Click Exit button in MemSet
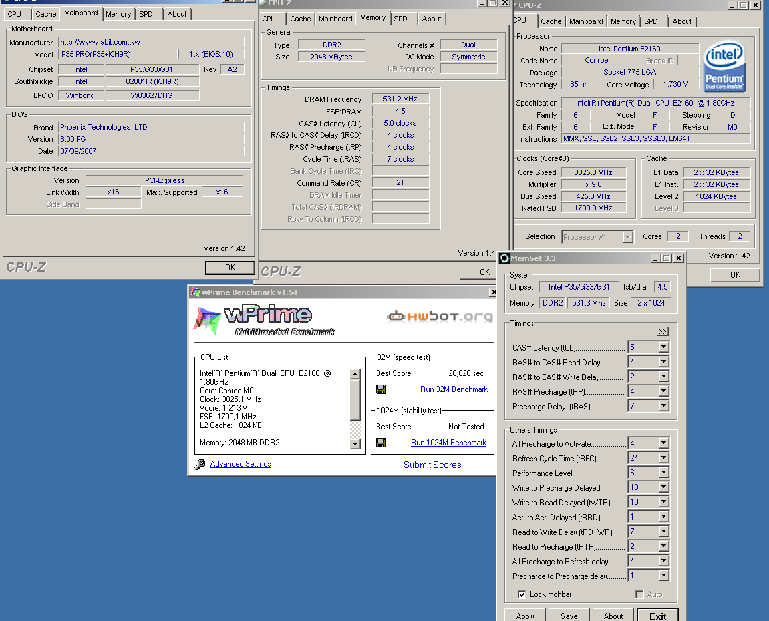The height and width of the screenshot is (621, 769). pos(657,616)
